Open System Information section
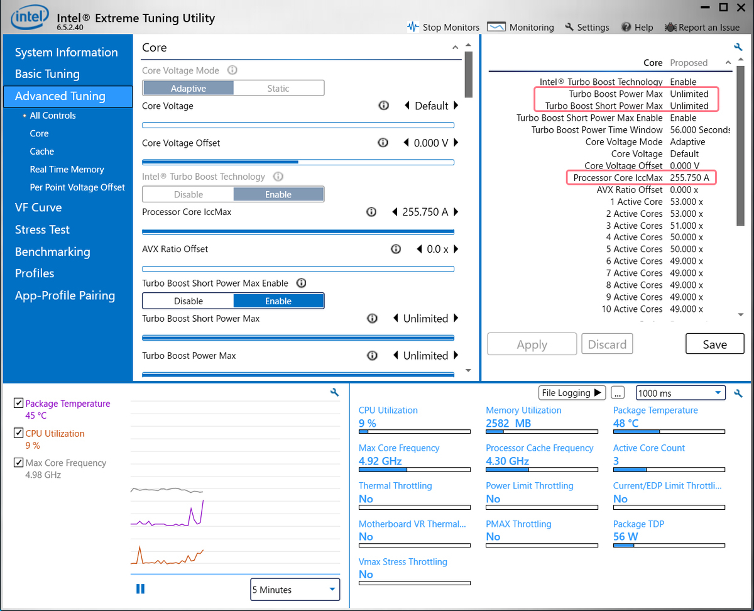The image size is (754, 611). click(66, 52)
